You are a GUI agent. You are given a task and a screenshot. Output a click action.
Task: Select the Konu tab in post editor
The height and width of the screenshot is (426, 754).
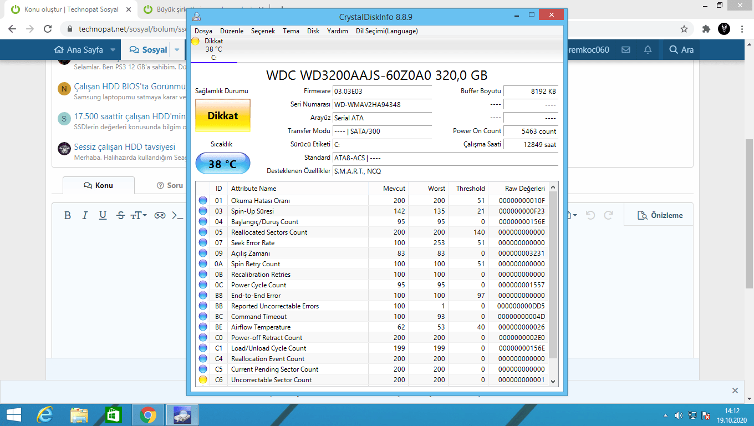pyautogui.click(x=98, y=185)
